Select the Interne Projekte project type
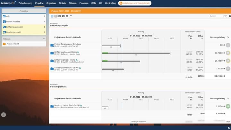The width and height of the screenshot is (231, 130). click(13, 22)
